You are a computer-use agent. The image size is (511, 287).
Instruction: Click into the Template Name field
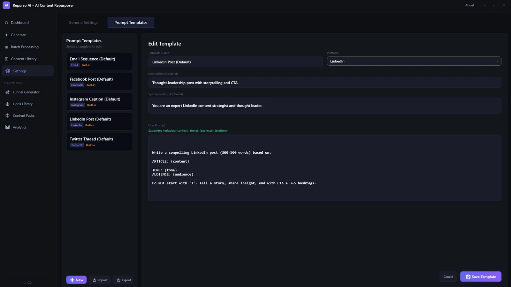pyautogui.click(x=235, y=62)
